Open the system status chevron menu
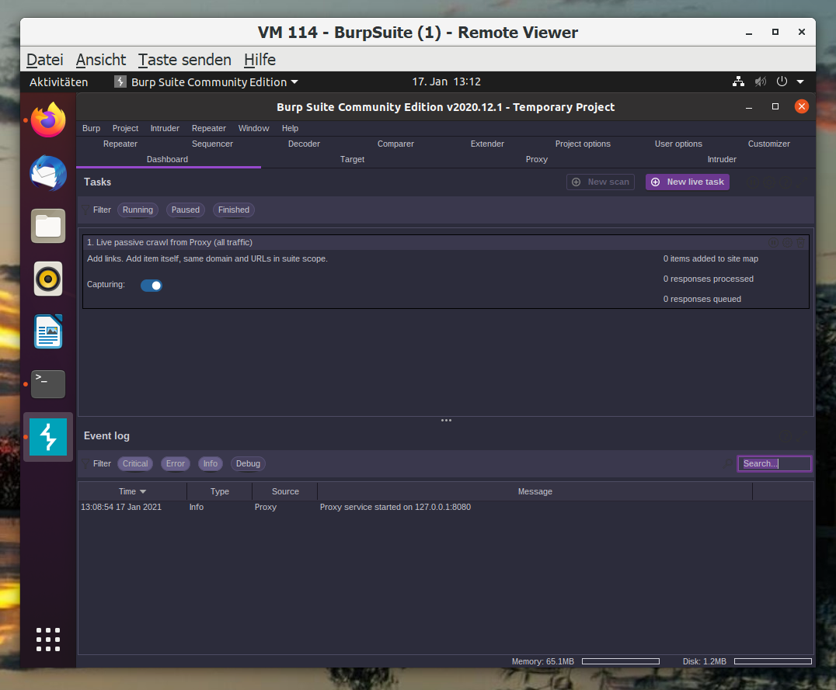 coord(800,81)
